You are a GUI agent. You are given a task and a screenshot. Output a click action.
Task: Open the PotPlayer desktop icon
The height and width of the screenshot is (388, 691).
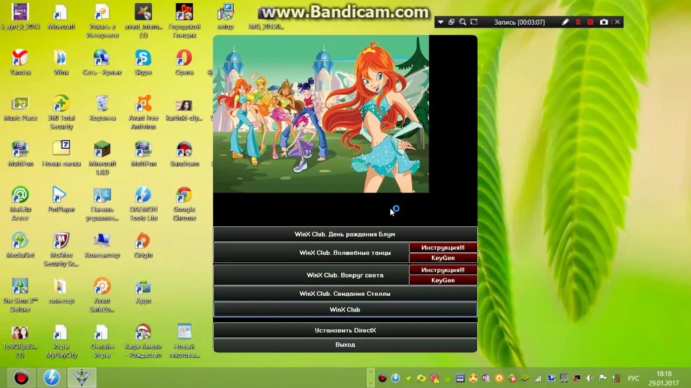point(61,199)
